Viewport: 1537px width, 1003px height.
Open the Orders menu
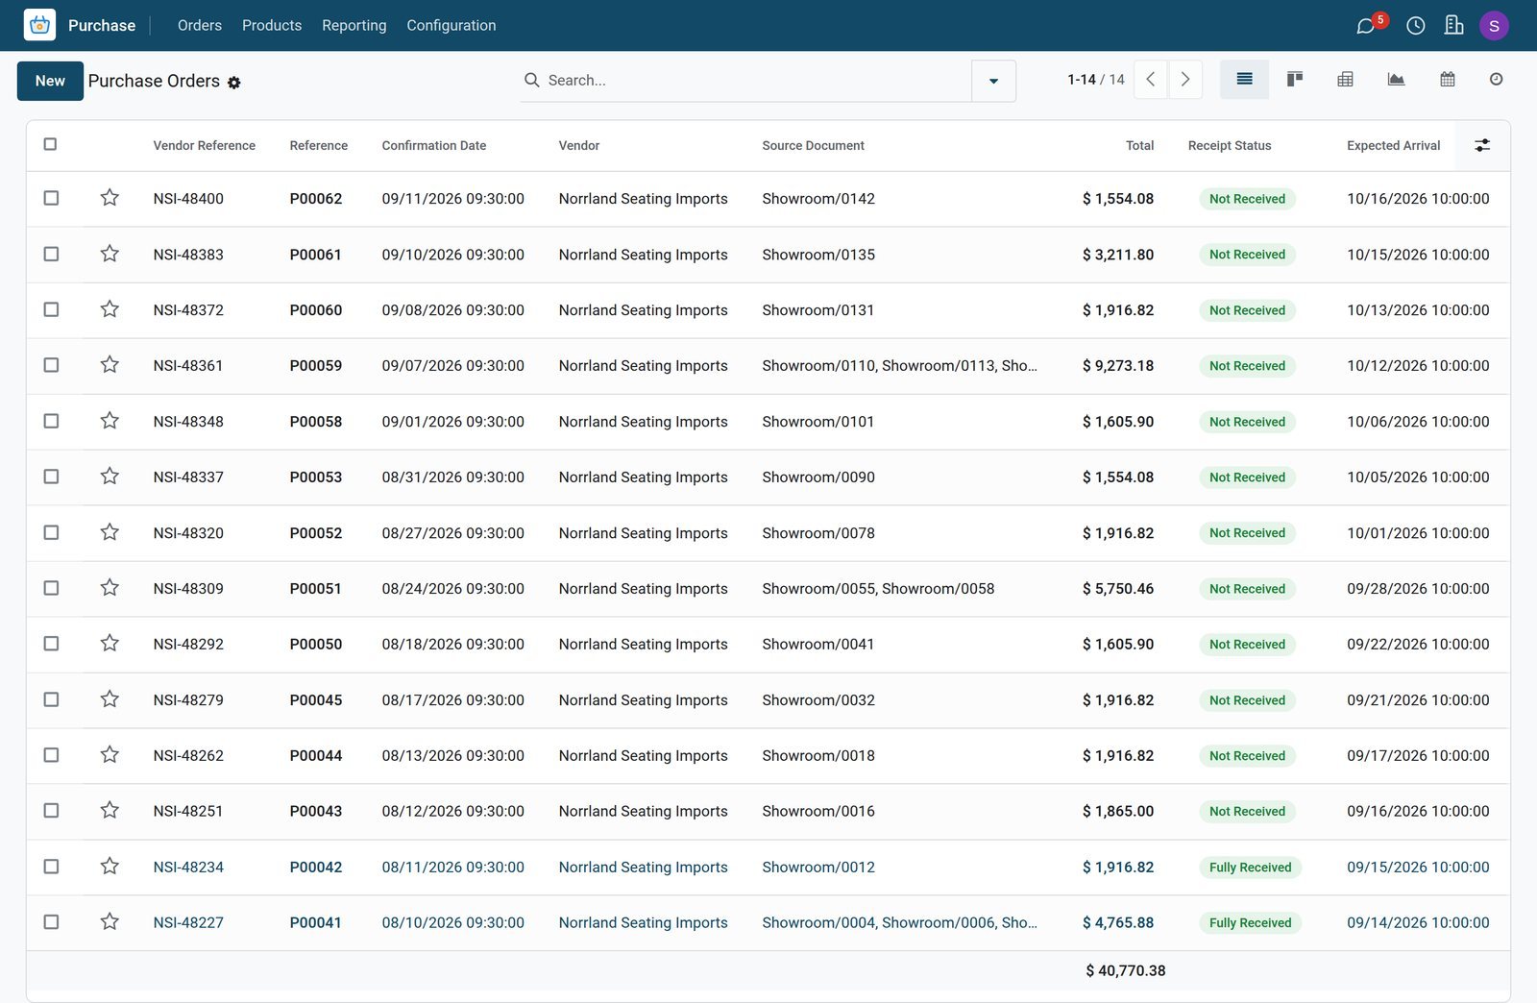(x=200, y=25)
